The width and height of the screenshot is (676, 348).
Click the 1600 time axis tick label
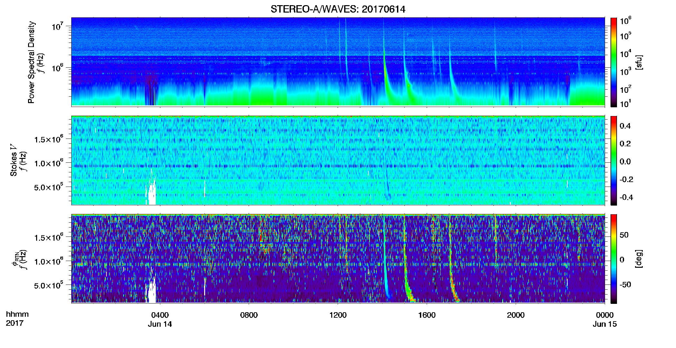point(427,315)
